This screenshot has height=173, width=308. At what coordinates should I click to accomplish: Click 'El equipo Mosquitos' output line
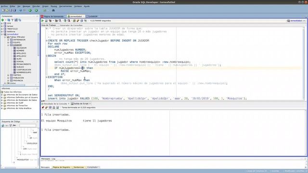[76, 121]
